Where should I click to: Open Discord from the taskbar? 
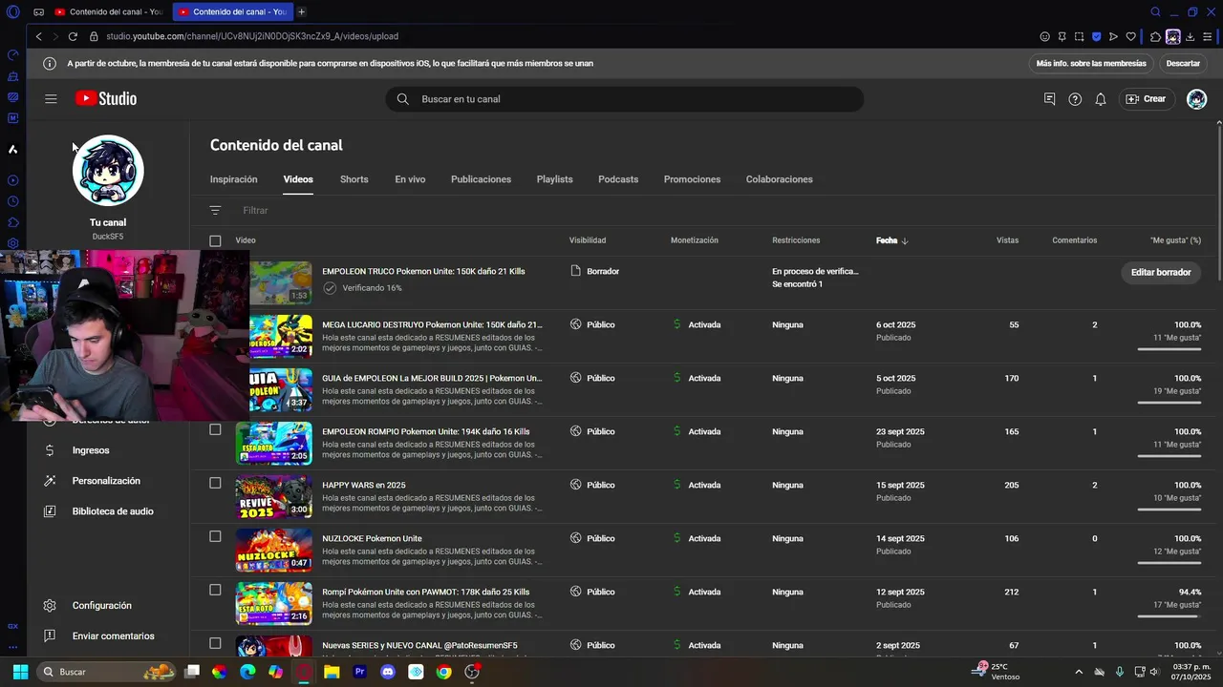pos(387,672)
